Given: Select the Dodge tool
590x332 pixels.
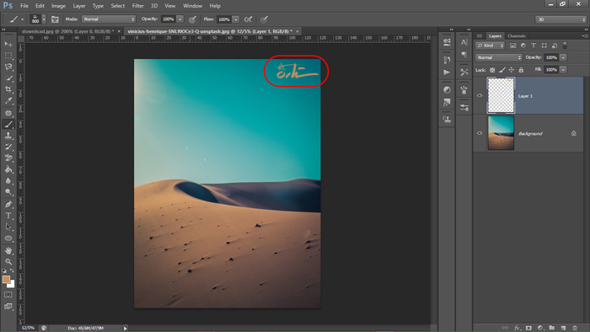Looking at the screenshot, I should 8,192.
